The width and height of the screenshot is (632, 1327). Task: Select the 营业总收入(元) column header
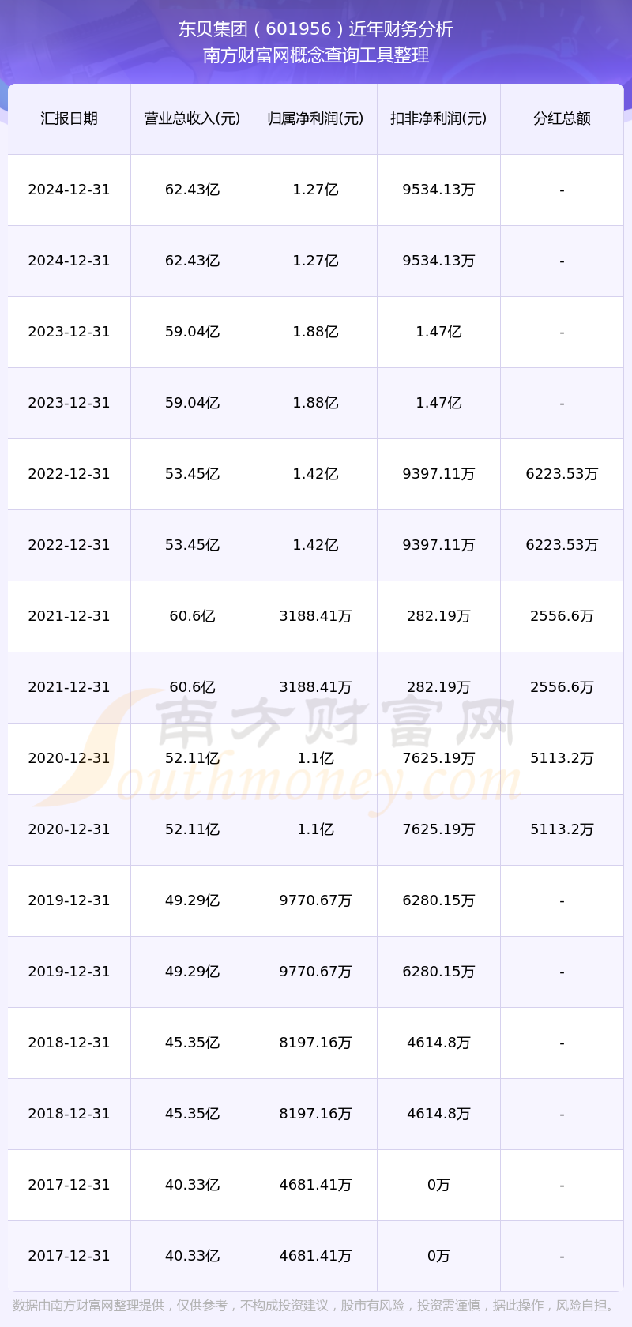pos(192,118)
